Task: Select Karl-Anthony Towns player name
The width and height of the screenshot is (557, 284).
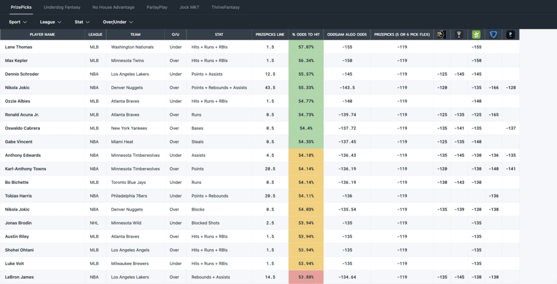Action: coord(26,169)
